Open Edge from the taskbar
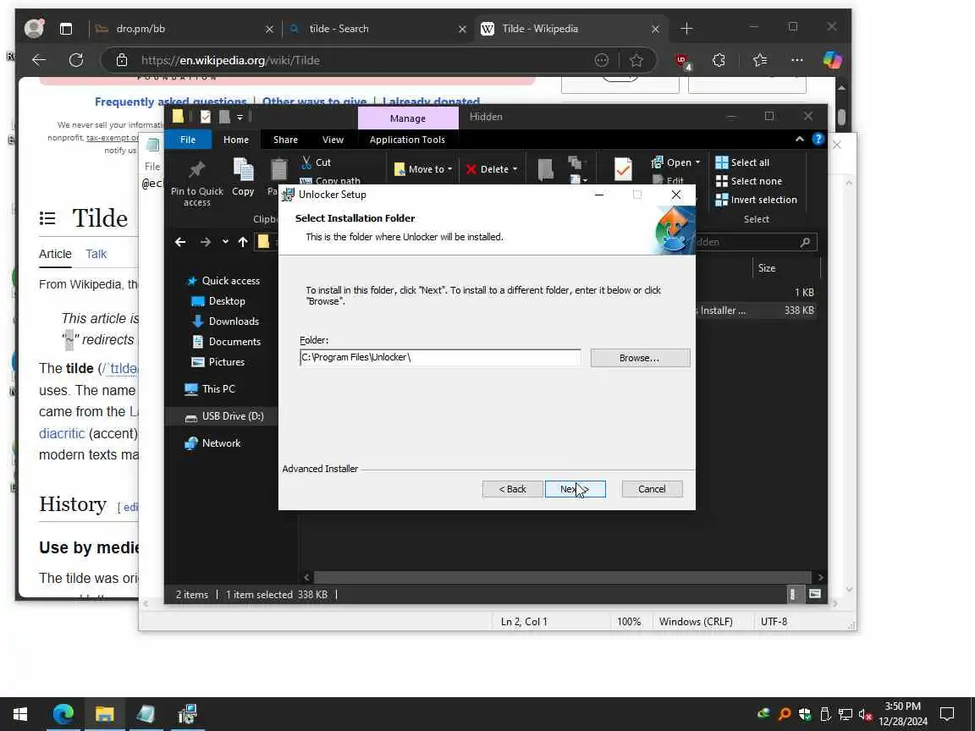 pyautogui.click(x=63, y=714)
